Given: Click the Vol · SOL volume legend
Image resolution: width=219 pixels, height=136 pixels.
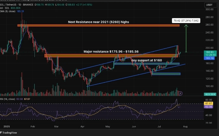Looking at the screenshot, I should point(10,8).
